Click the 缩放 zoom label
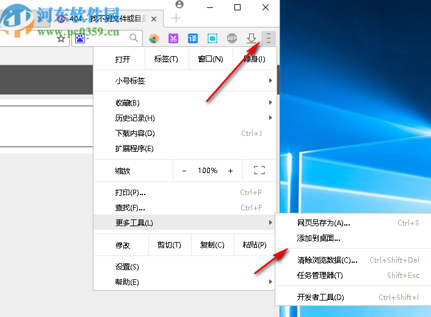Viewport: 431px width, 317px height. point(123,171)
